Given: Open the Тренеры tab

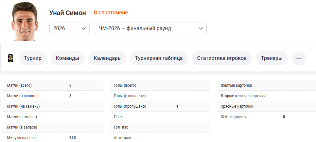Looking at the screenshot, I should pos(272,58).
